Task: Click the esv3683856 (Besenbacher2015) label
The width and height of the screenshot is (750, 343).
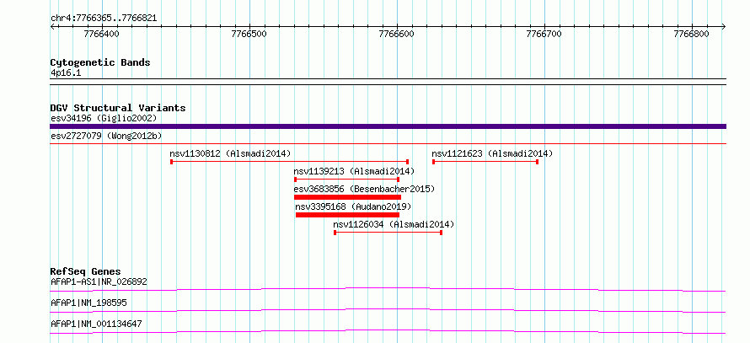Action: click(x=364, y=189)
